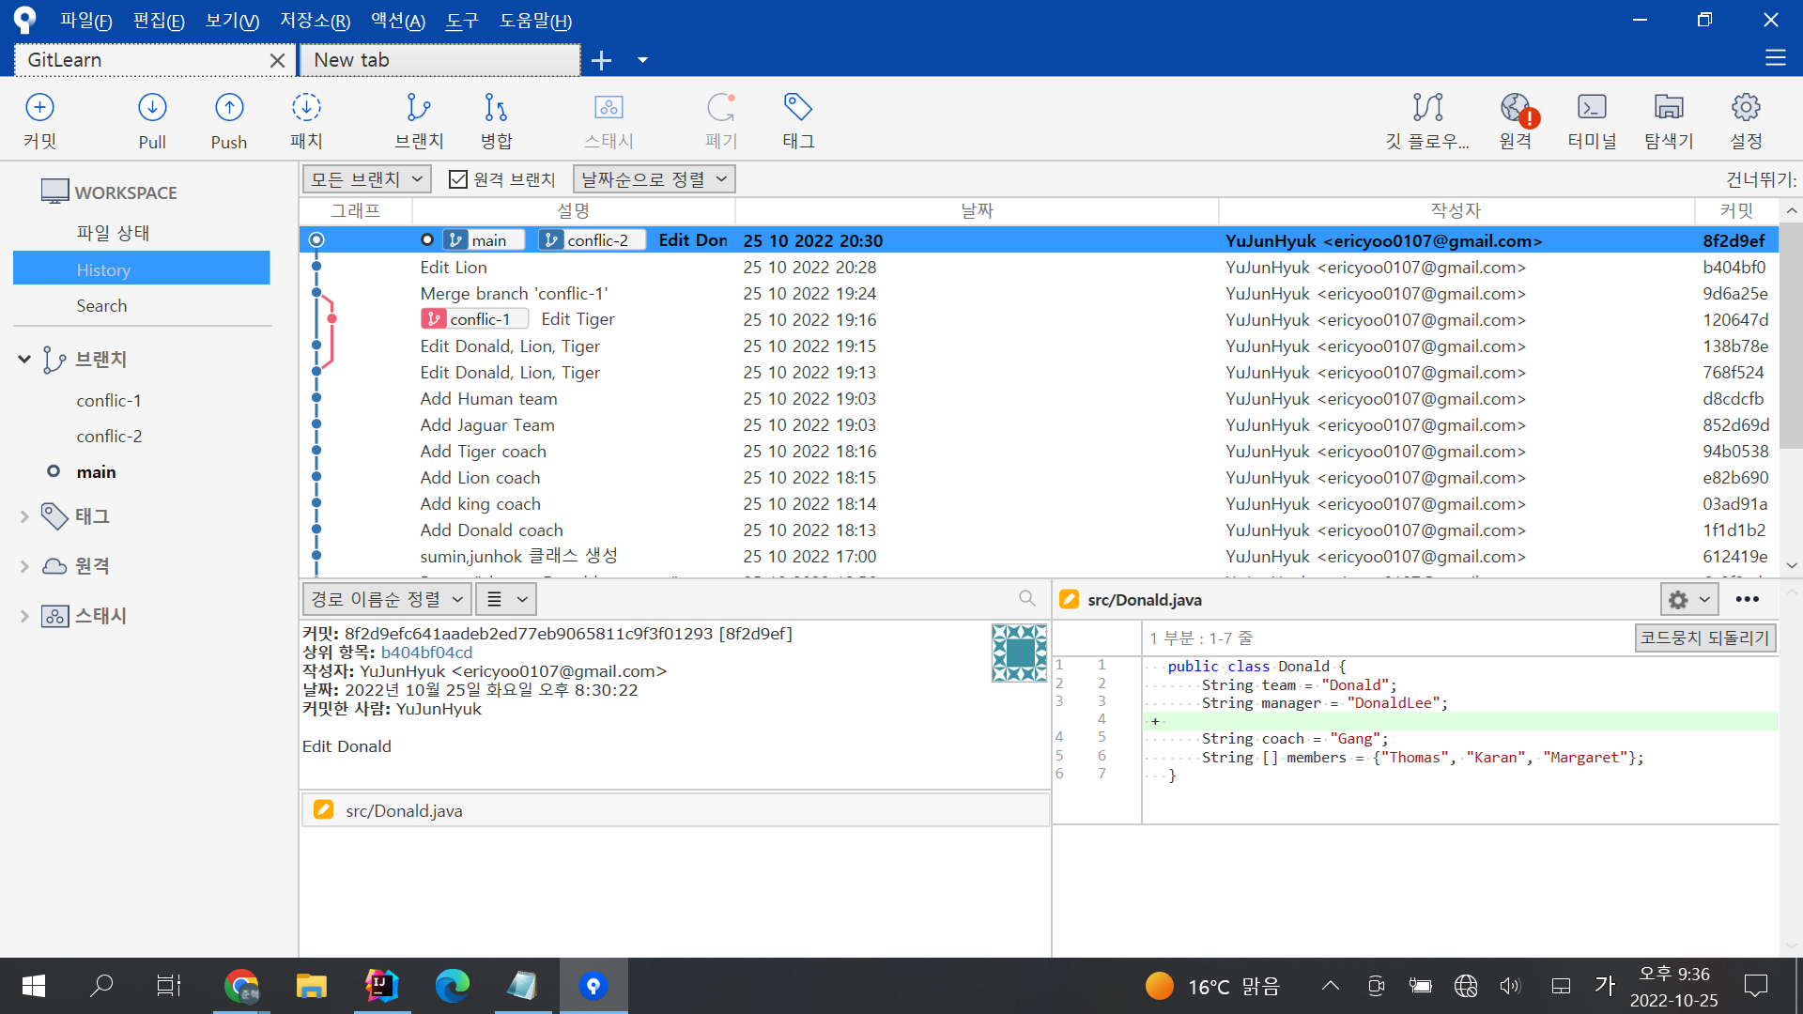Click the Merge (병합) toolbar icon
This screenshot has height=1014, width=1803.
(496, 121)
